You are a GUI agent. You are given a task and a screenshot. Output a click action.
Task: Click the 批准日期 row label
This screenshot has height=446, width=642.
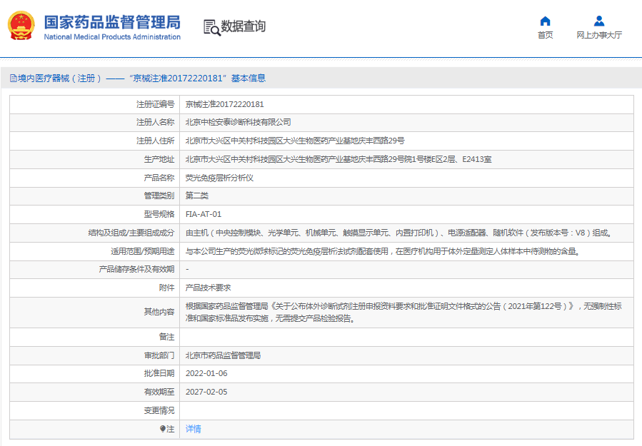point(159,373)
